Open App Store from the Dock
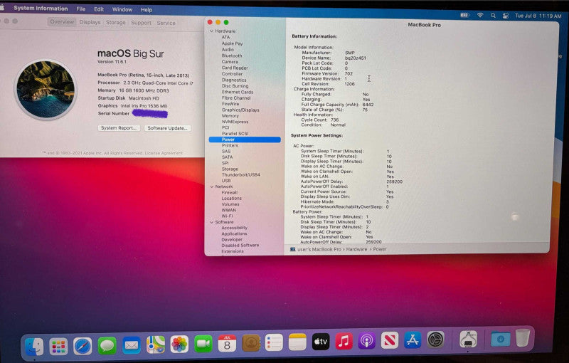569x363 pixels. coord(413,340)
